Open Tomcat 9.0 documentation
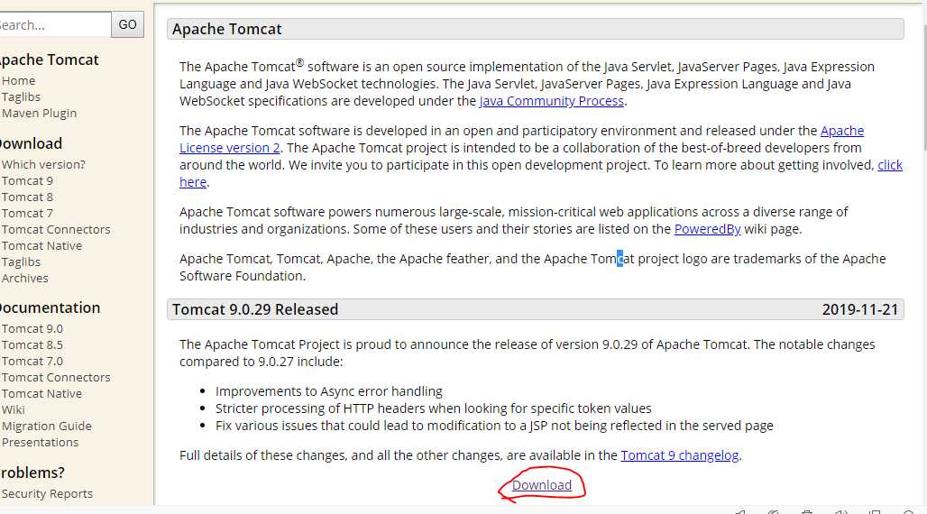The height and width of the screenshot is (514, 927). [32, 329]
